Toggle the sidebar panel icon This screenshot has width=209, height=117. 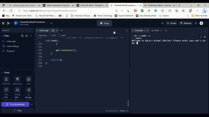[x=4, y=23]
